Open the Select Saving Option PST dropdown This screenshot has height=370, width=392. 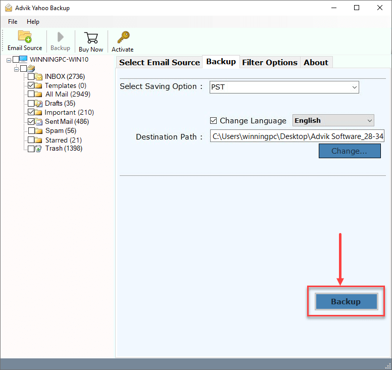[x=284, y=87]
